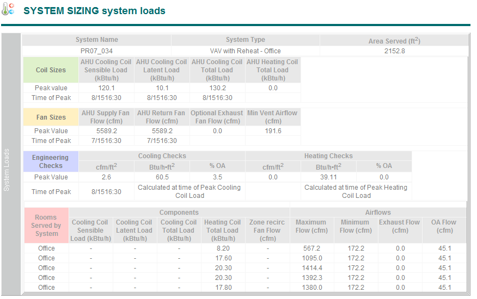Select the Min Vent Airflow value 191.6
This screenshot has width=477, height=299.
pyautogui.click(x=272, y=131)
